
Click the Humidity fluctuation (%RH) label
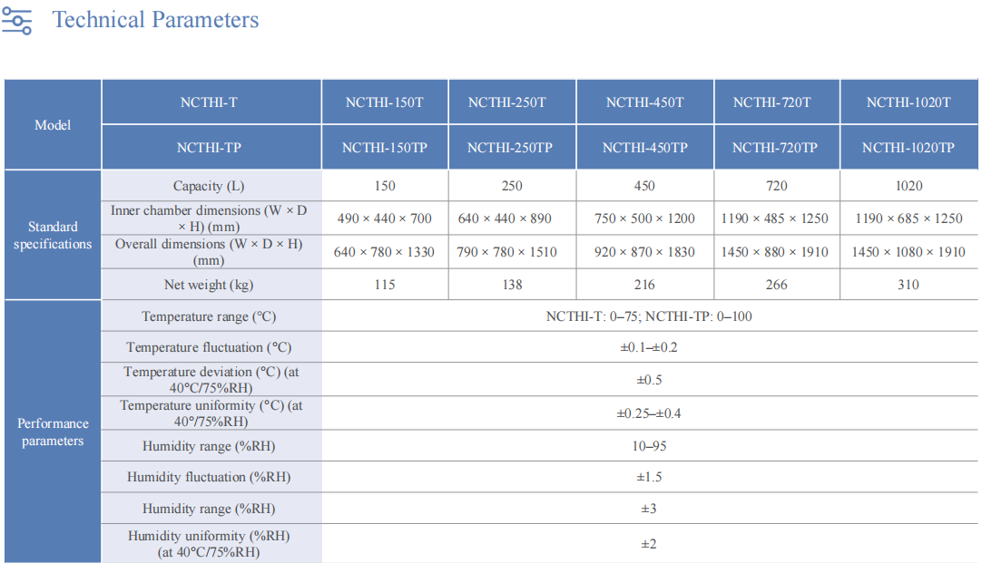coord(209,477)
